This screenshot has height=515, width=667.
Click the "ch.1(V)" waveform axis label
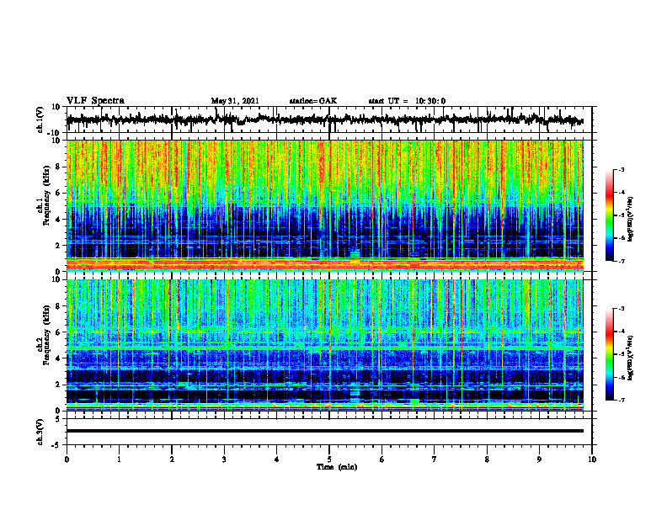pos(40,119)
